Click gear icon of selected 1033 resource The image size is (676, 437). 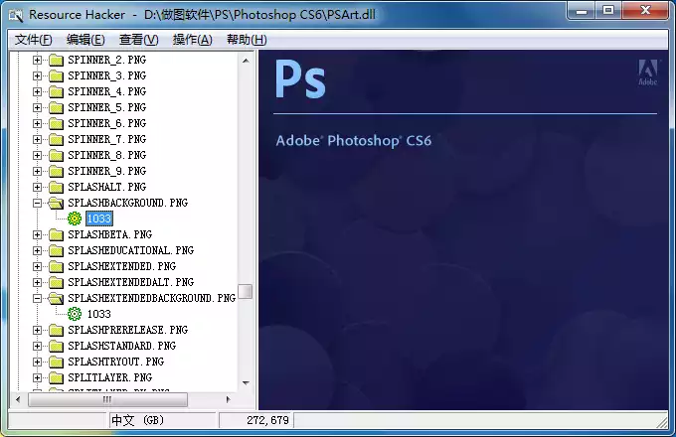pos(75,218)
